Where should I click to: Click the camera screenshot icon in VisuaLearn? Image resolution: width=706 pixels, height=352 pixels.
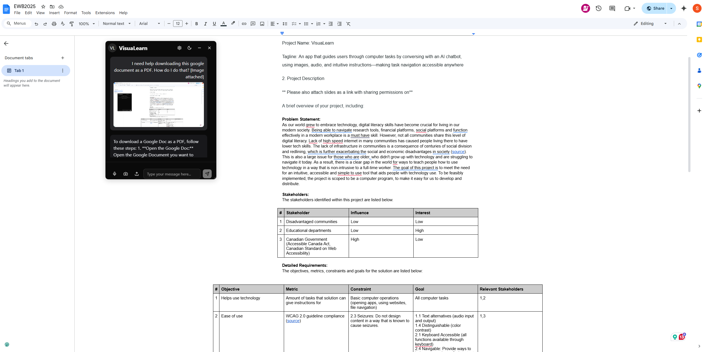(x=126, y=174)
